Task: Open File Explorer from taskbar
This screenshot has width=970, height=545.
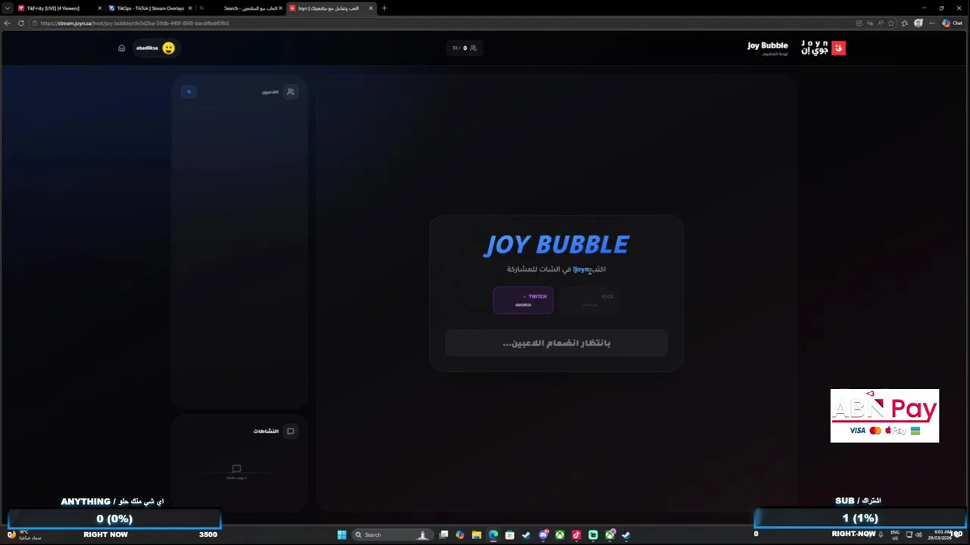Action: [x=477, y=535]
